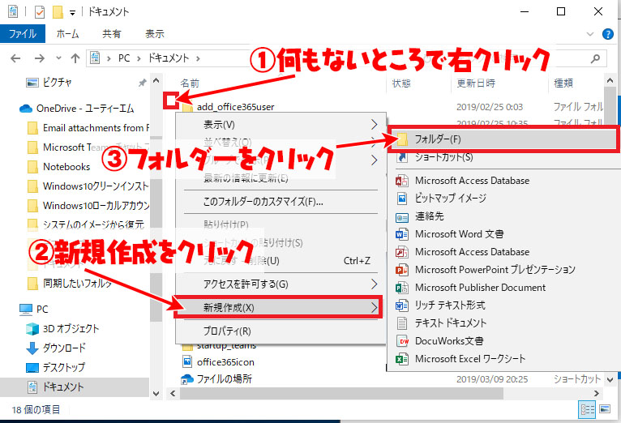Create new フォルダー(F)

[503, 139]
